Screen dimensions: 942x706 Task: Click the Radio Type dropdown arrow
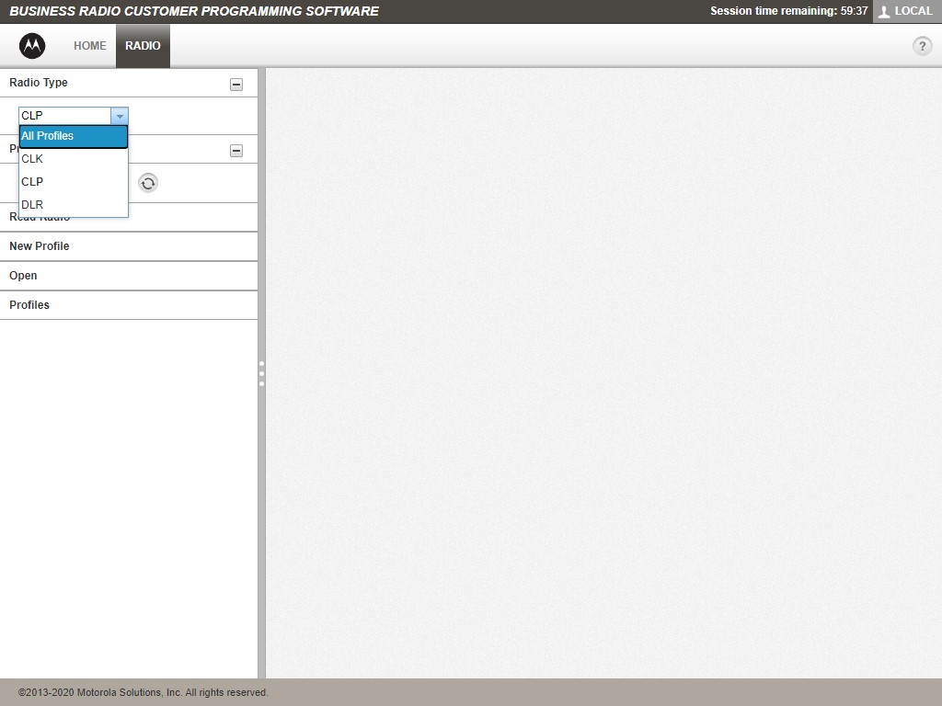click(x=119, y=116)
